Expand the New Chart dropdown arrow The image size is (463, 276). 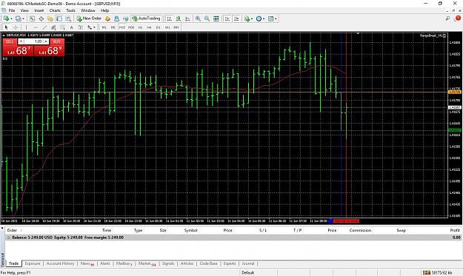coord(11,19)
